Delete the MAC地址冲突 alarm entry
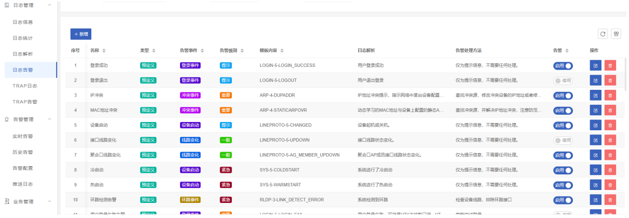 (x=610, y=111)
